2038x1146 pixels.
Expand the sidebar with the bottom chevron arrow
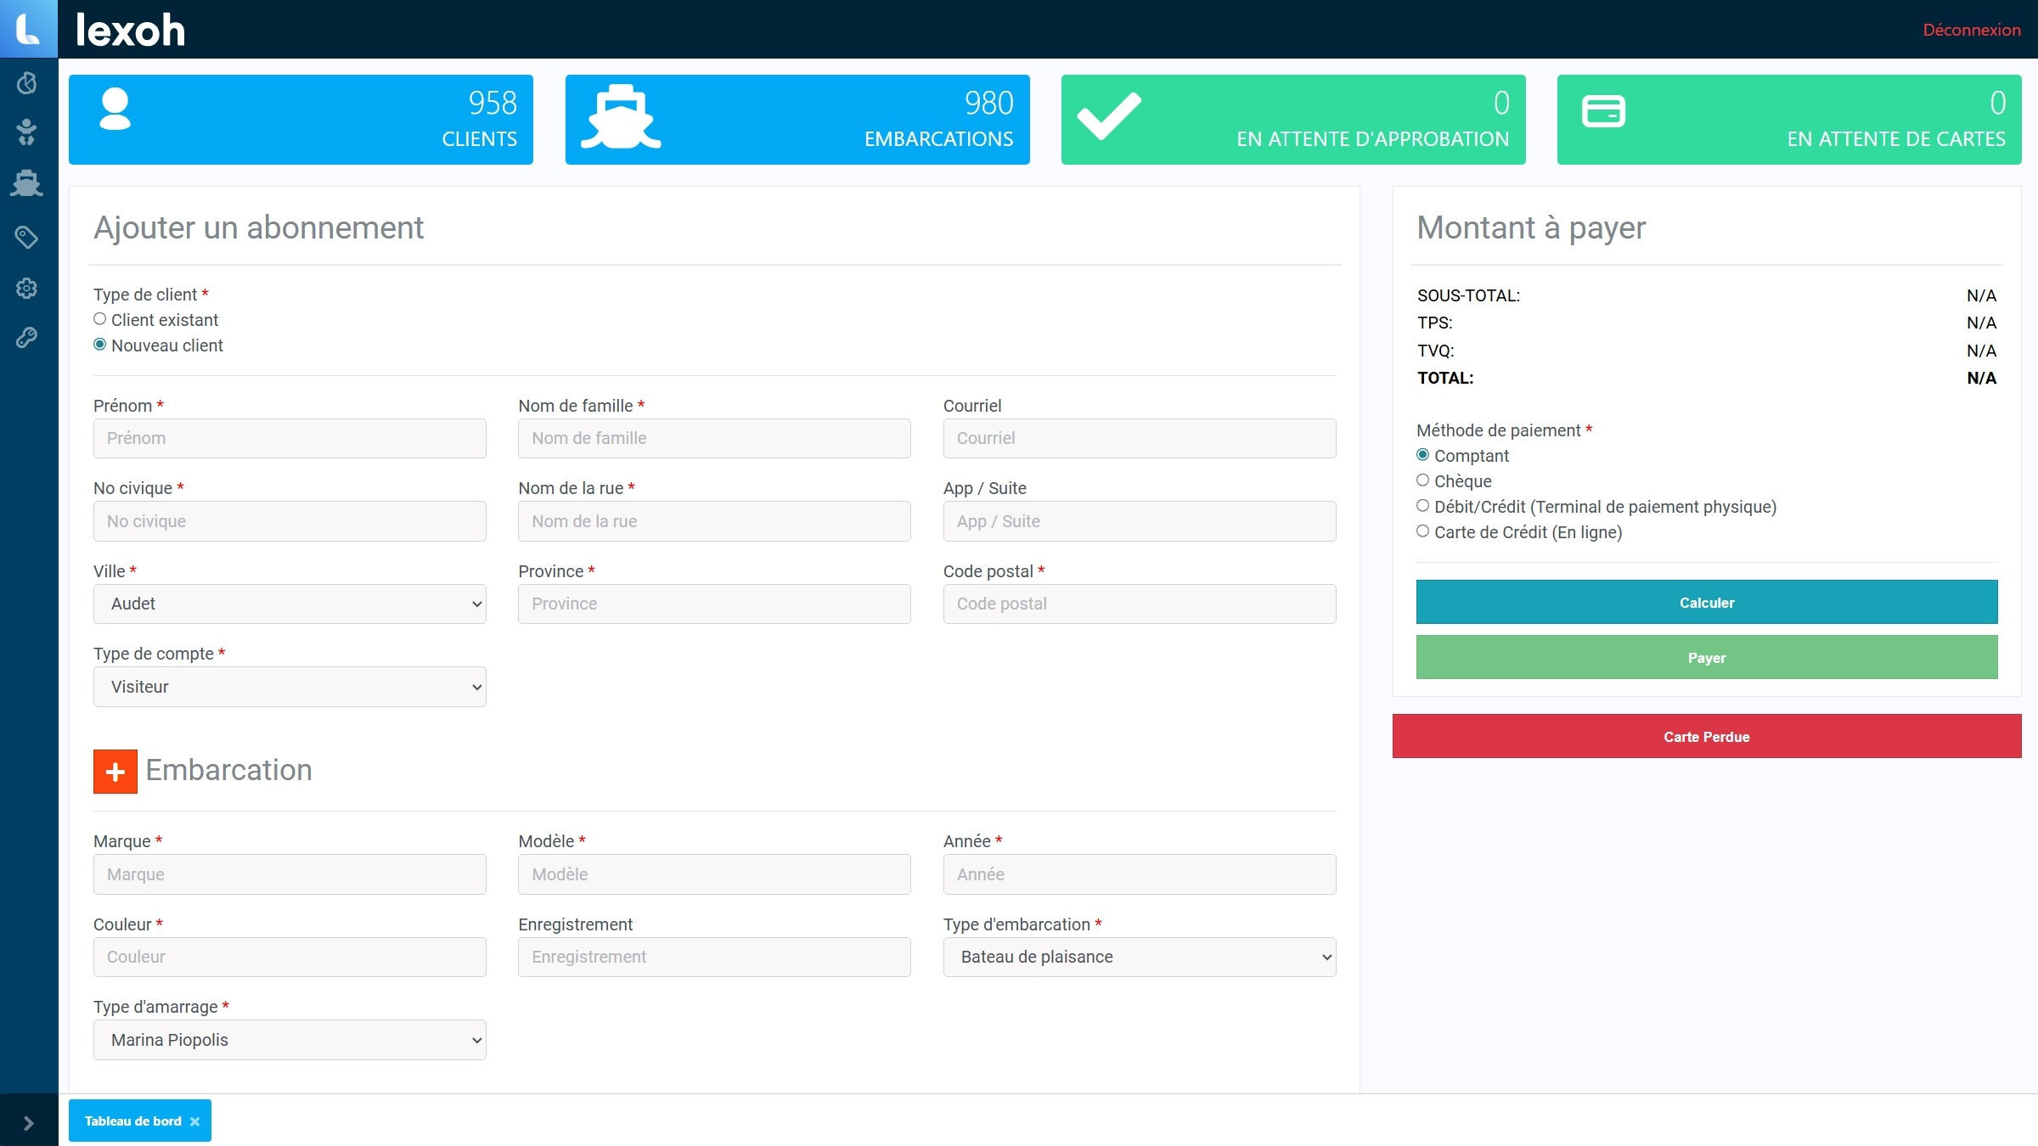click(x=28, y=1123)
